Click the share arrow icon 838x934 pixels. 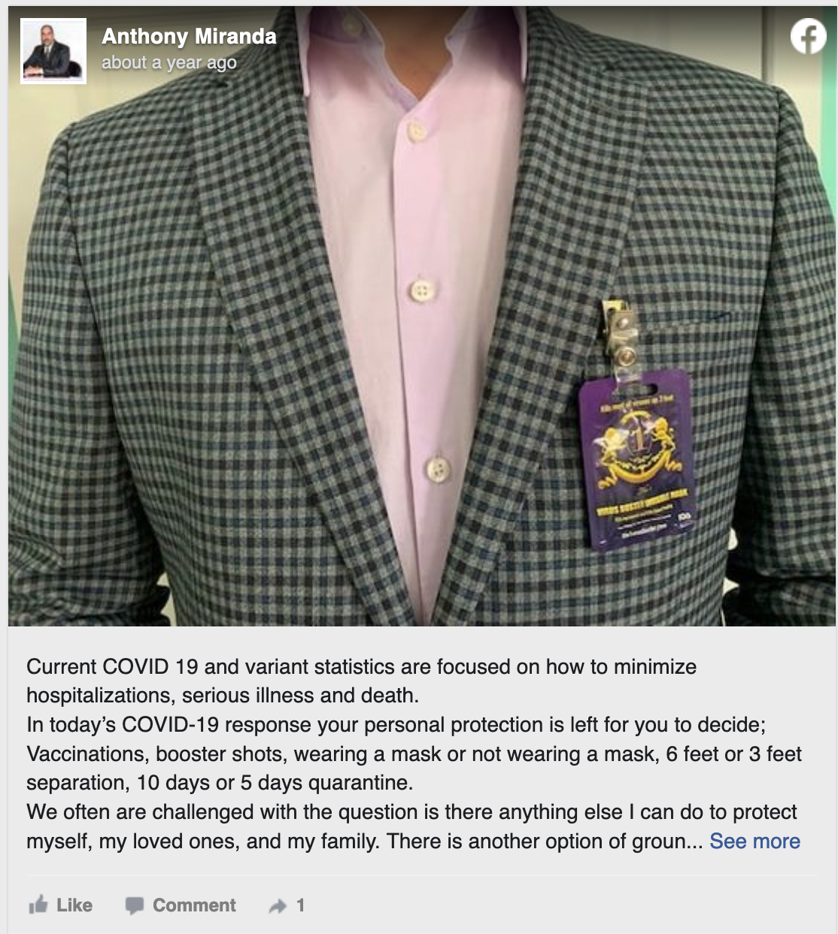tap(278, 905)
